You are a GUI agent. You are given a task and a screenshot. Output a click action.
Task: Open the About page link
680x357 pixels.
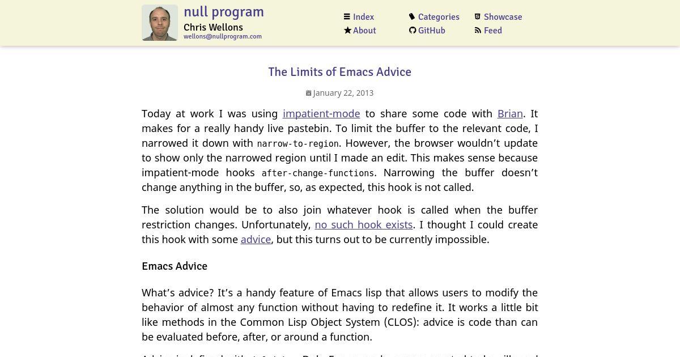click(x=364, y=31)
